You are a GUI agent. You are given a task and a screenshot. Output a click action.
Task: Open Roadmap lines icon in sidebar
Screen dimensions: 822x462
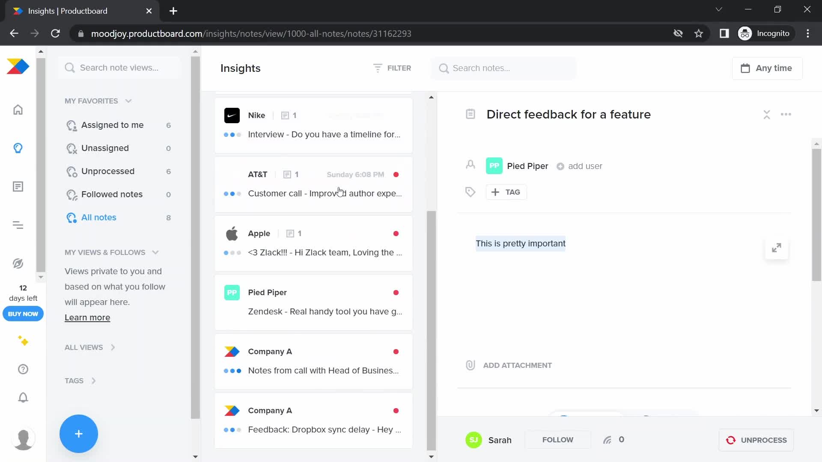pyautogui.click(x=18, y=225)
